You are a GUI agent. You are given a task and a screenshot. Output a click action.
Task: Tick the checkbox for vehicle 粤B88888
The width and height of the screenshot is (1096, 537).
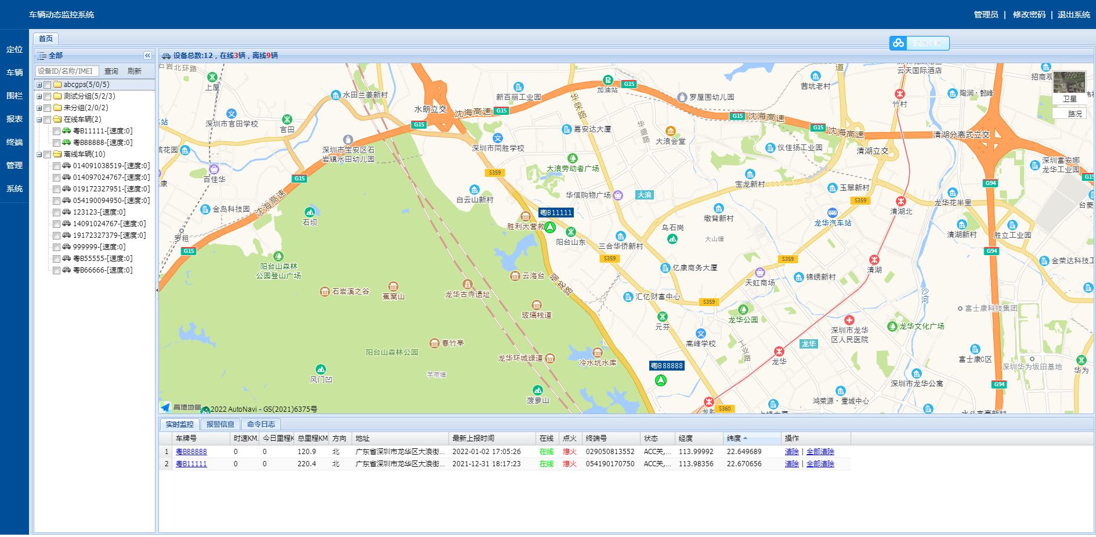click(x=57, y=143)
